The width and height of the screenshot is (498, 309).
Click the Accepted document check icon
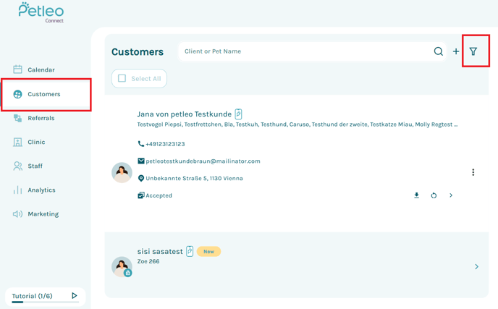coord(141,195)
